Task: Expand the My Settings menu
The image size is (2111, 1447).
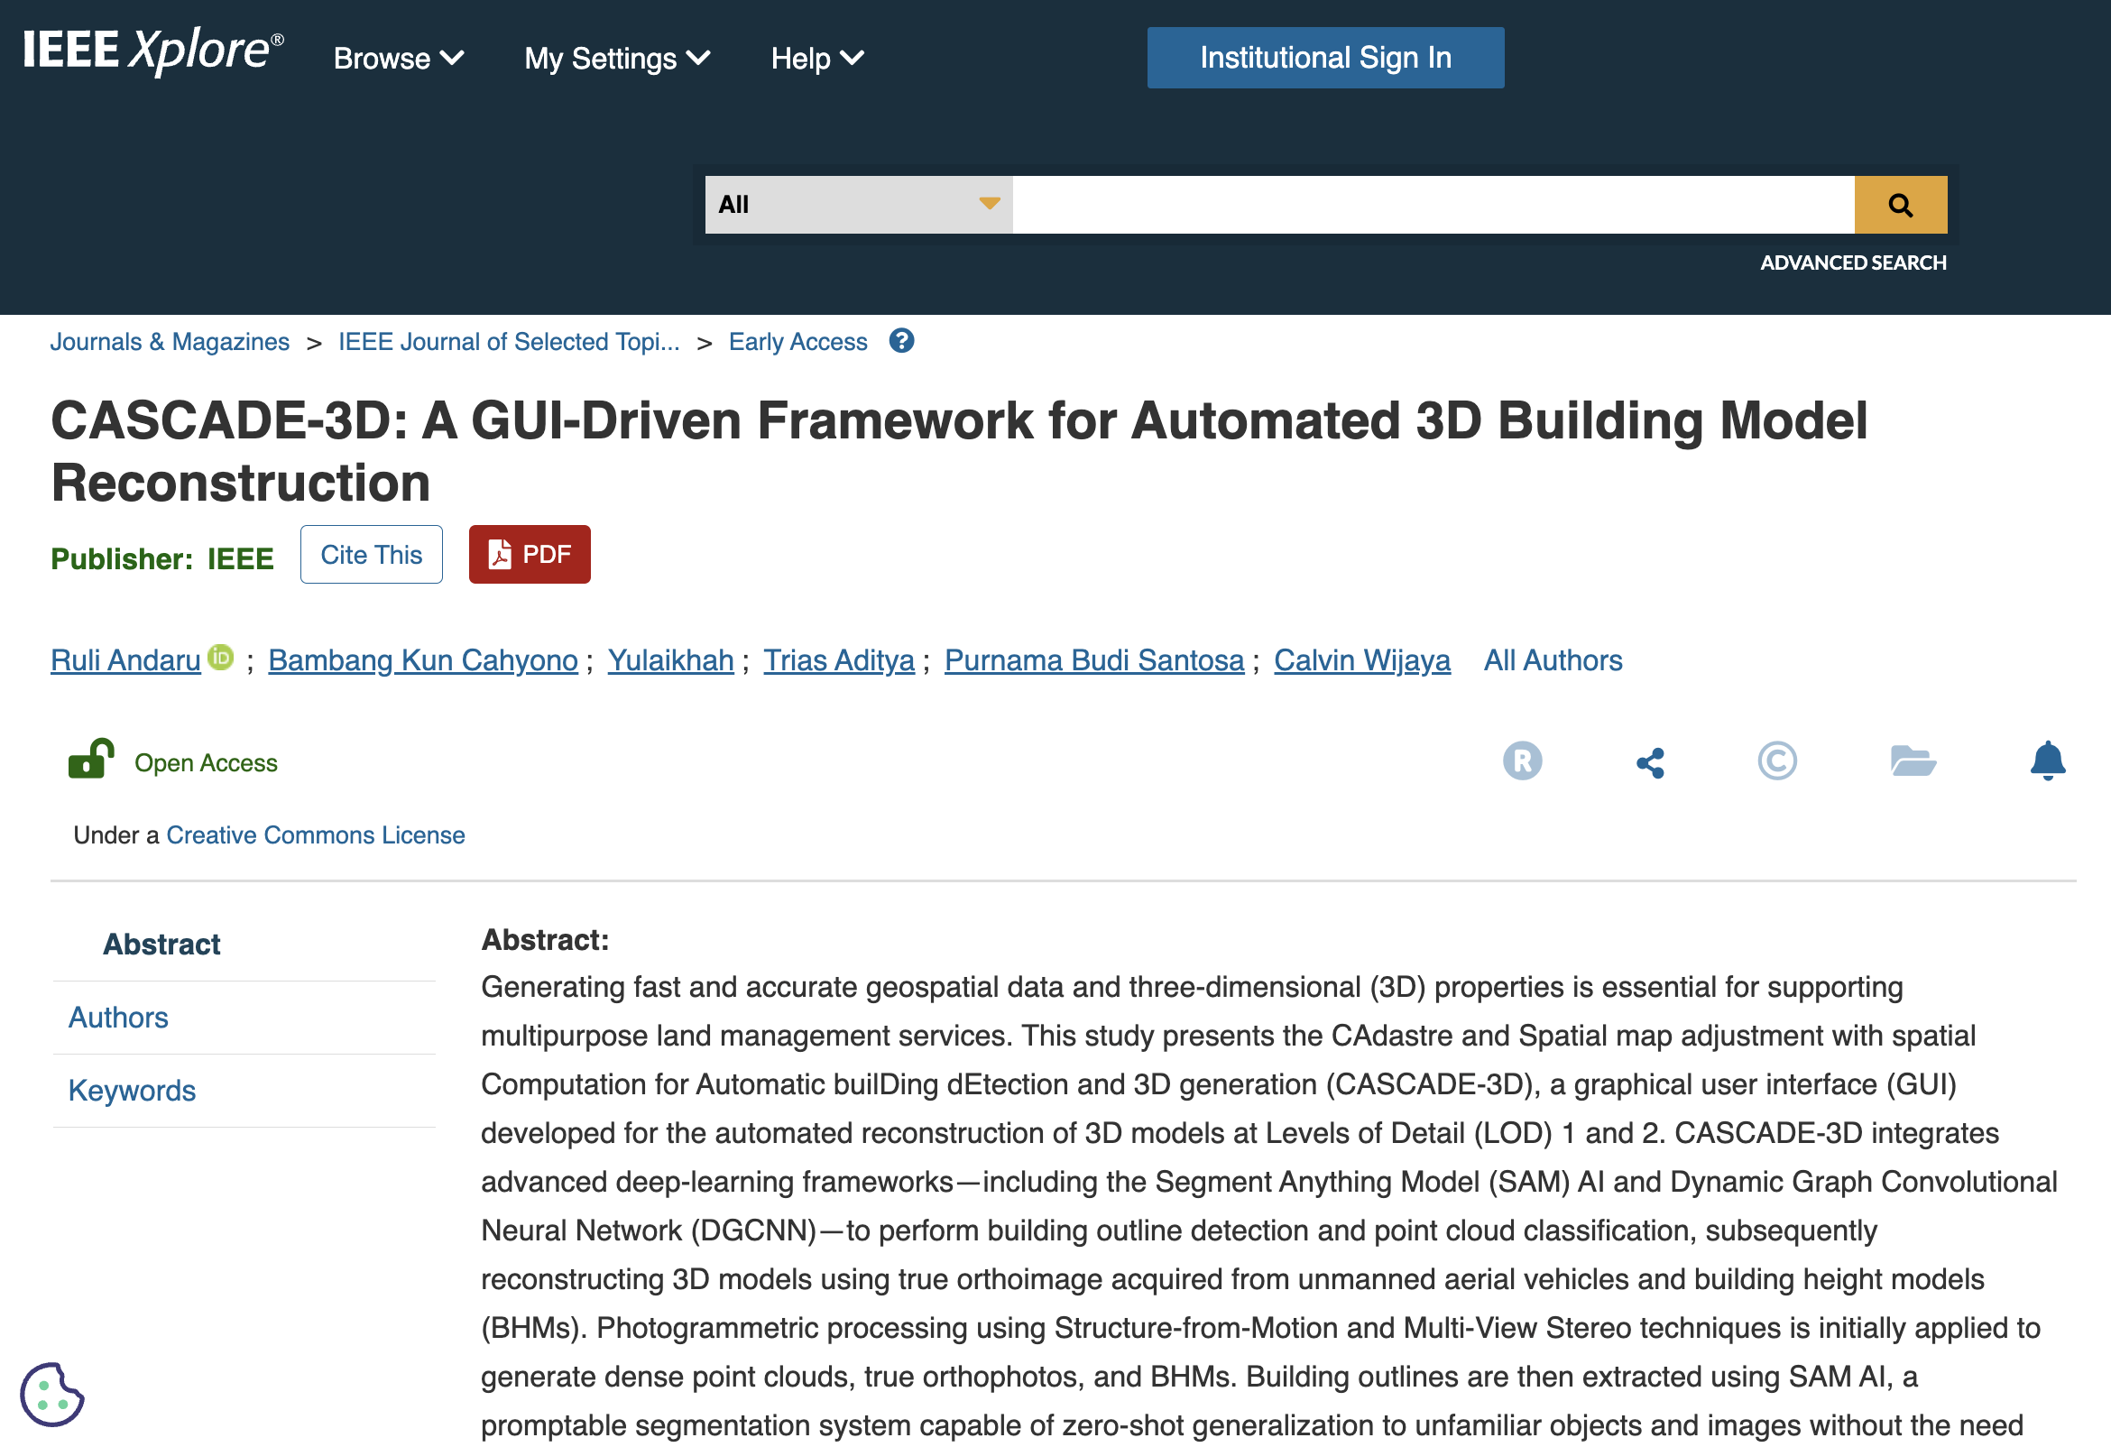Action: point(617,59)
